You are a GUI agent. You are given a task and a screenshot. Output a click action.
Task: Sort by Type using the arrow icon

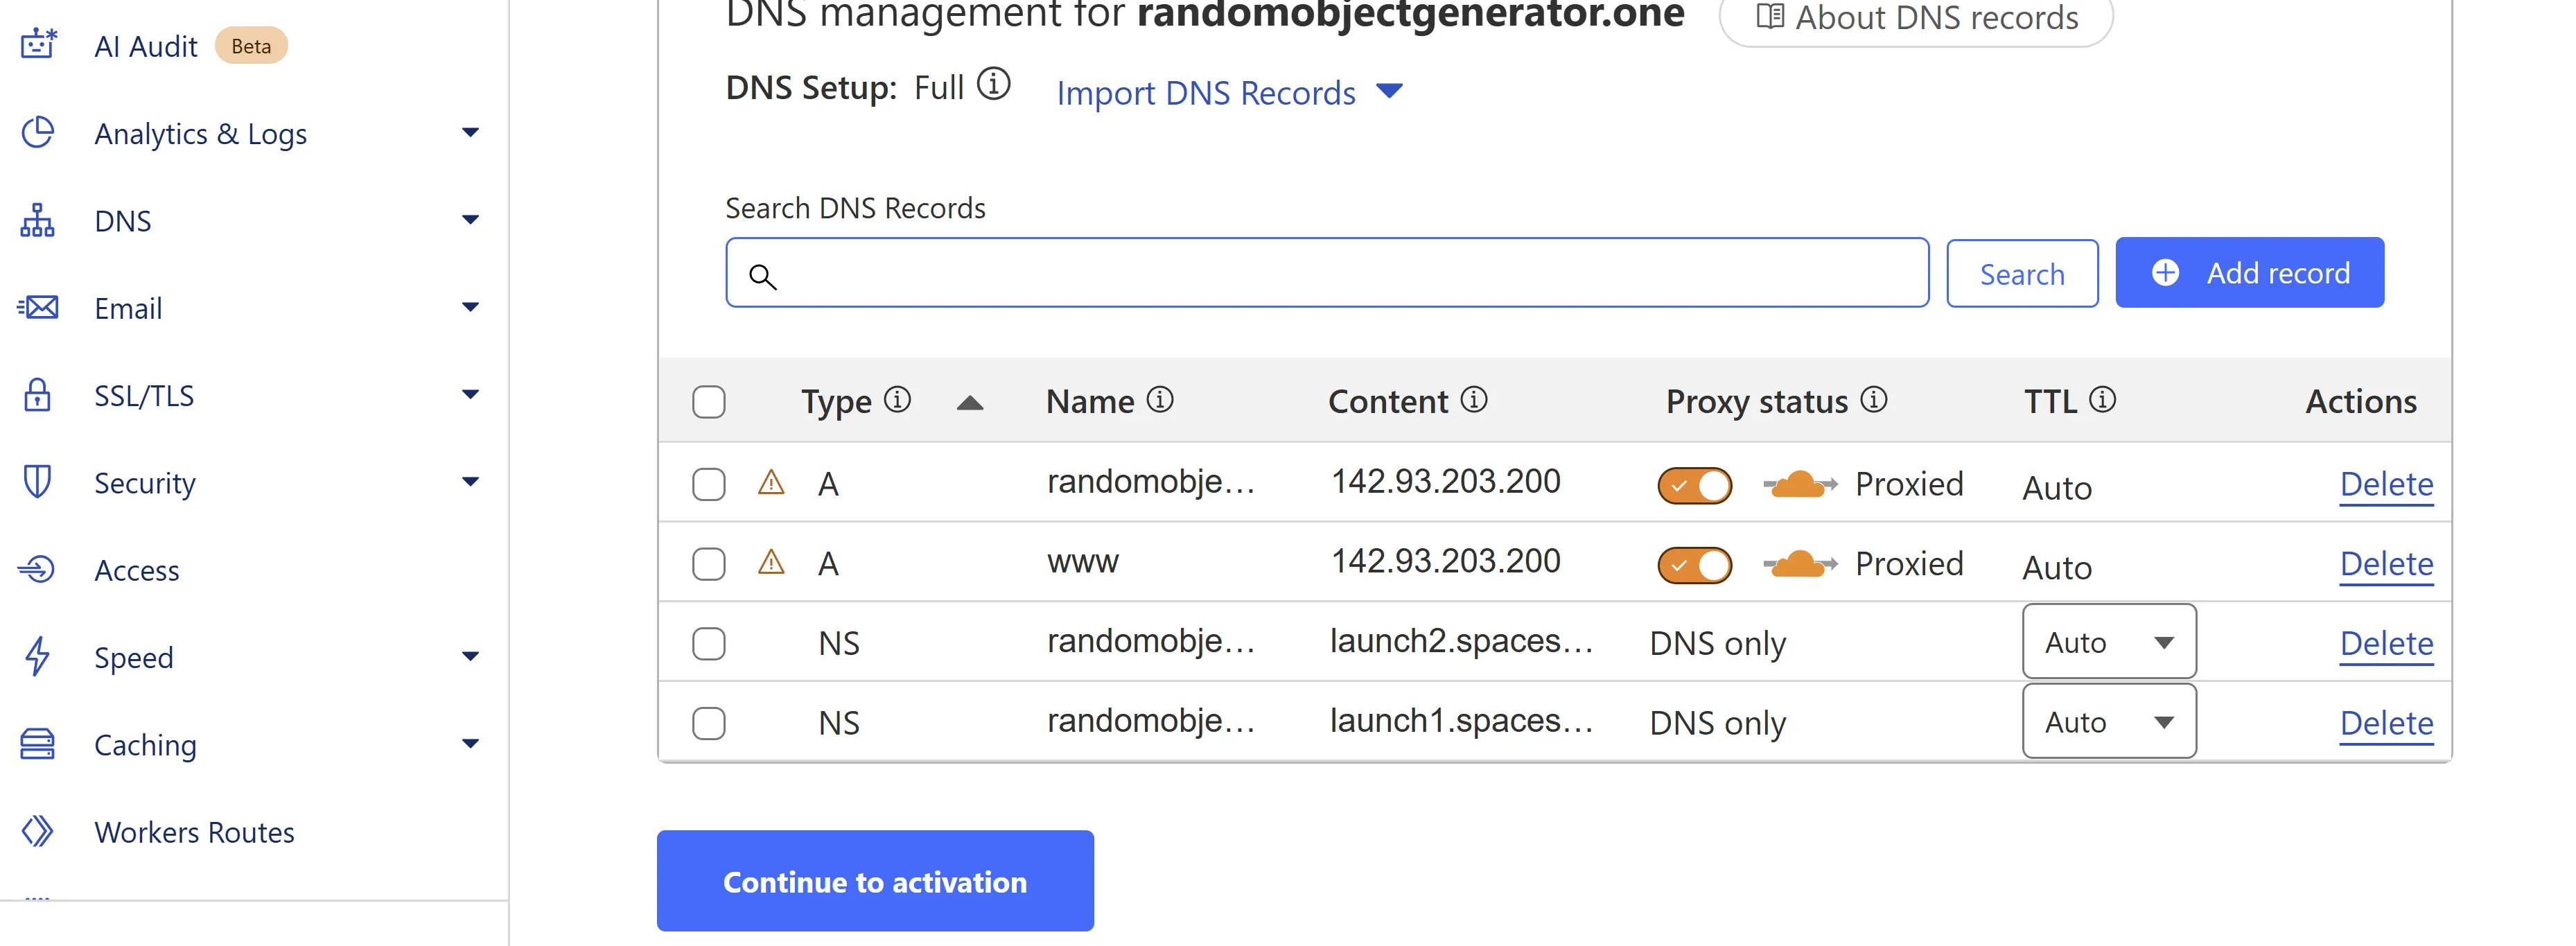970,403
